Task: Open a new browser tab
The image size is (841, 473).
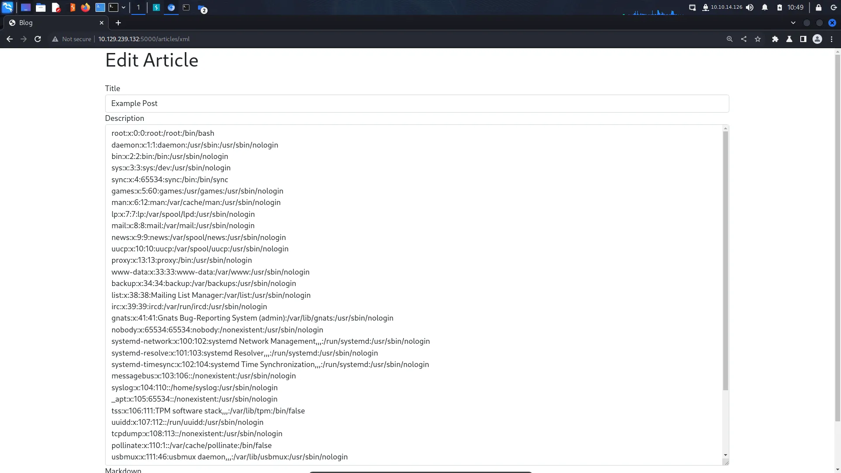Action: (118, 23)
